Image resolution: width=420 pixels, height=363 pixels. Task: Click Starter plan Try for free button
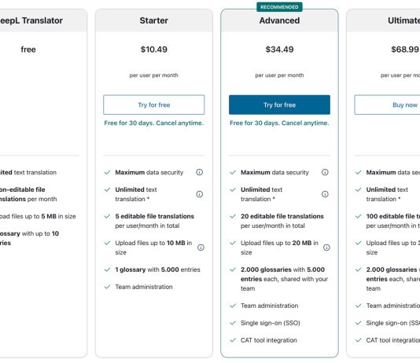(x=153, y=104)
